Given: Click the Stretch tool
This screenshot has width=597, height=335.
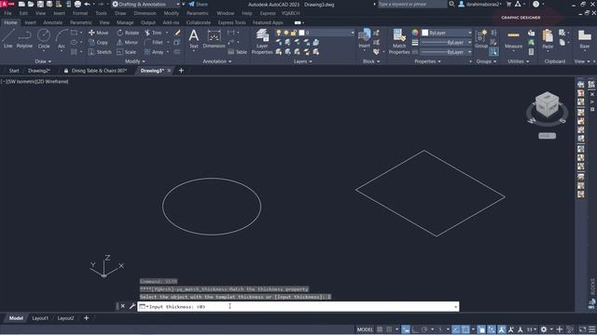Looking at the screenshot, I should click(x=100, y=52).
